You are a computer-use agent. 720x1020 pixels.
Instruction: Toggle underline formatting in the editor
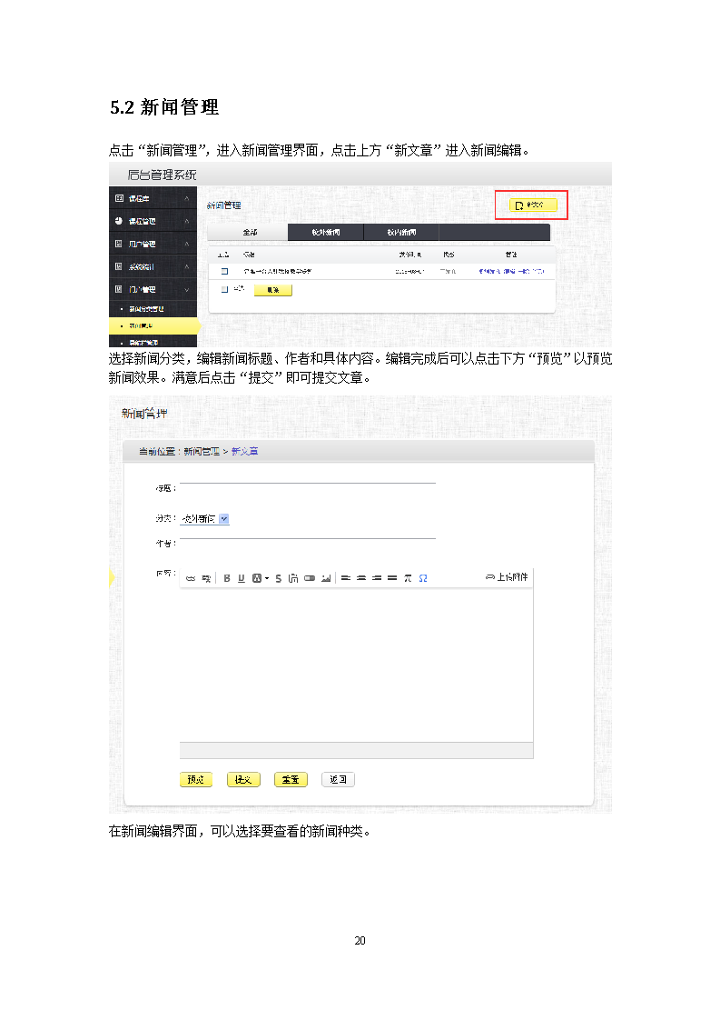coord(242,578)
